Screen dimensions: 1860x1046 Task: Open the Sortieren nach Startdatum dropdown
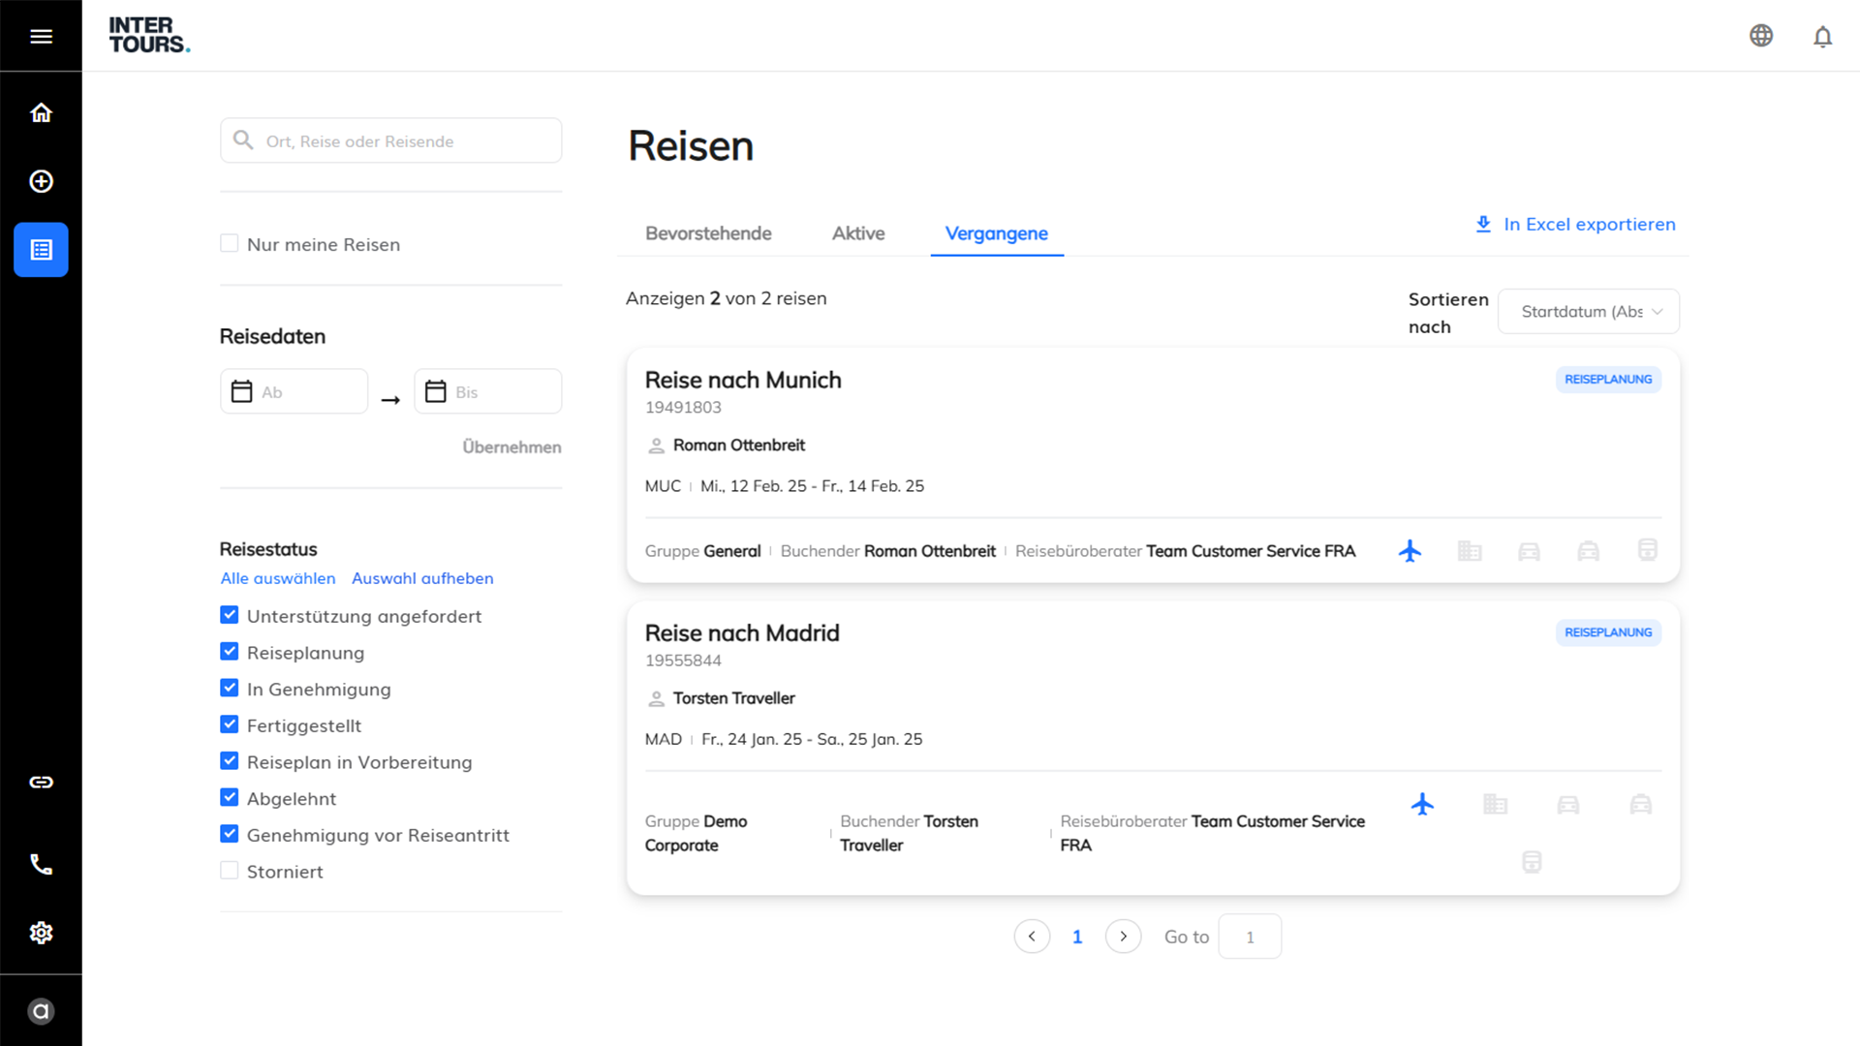click(1588, 312)
